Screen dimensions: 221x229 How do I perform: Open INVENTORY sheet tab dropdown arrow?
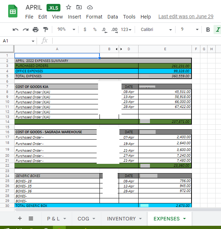click(x=140, y=219)
